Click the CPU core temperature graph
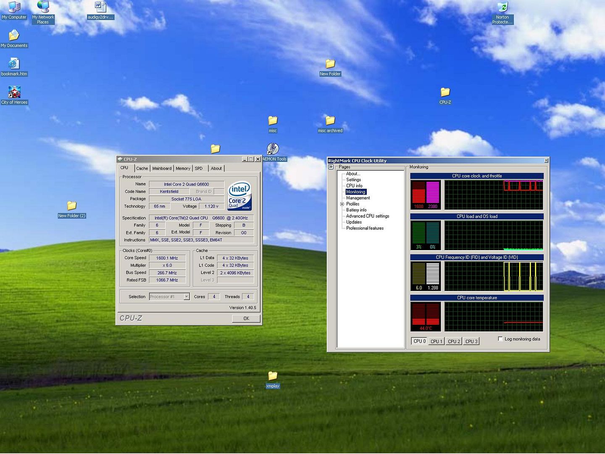 (x=493, y=317)
